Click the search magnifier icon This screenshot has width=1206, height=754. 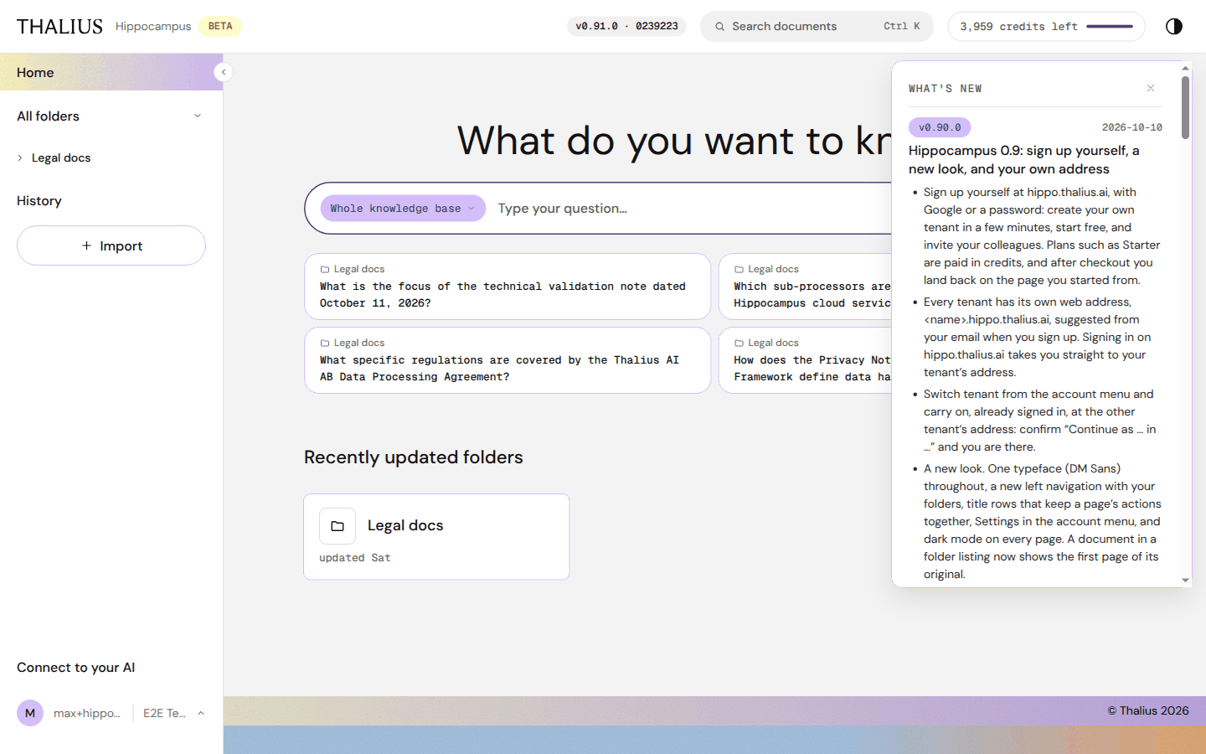tap(719, 27)
